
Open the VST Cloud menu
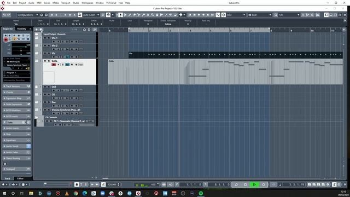click(x=111, y=3)
